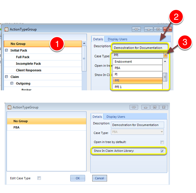
Task: Collapse the Initial Pack tree node
Action: tap(7, 50)
